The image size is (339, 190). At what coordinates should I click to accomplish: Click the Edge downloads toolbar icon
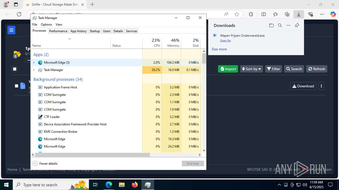(299, 14)
